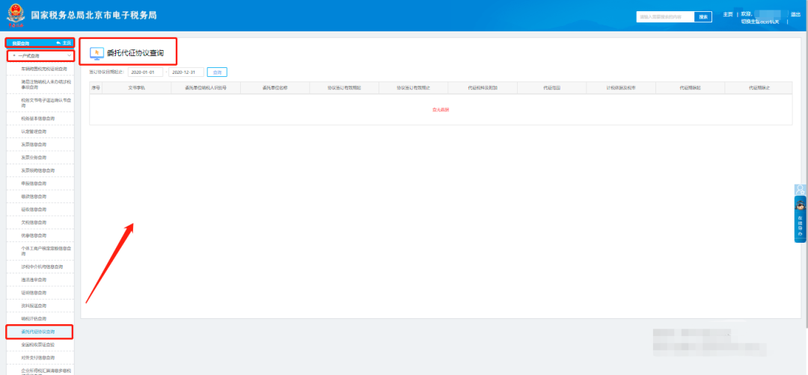Click the monitor icon beside 委托代征协议查询 title
Viewport: 808px width, 375px height.
tap(97, 53)
